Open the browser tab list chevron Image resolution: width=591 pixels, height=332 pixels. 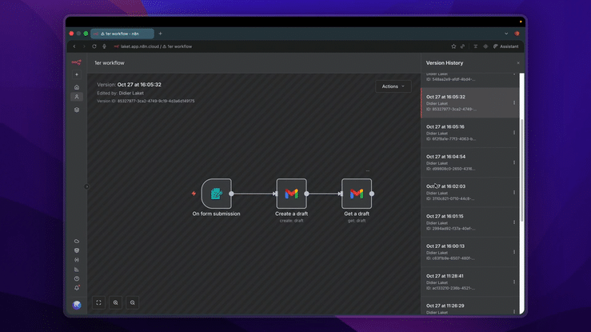(x=506, y=34)
